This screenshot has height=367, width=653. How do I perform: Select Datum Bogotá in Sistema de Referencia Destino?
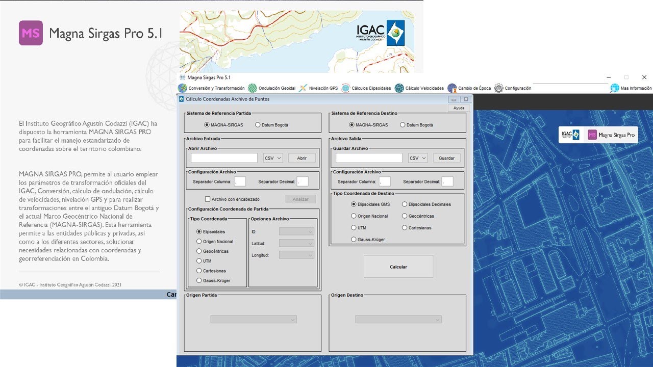[403, 125]
